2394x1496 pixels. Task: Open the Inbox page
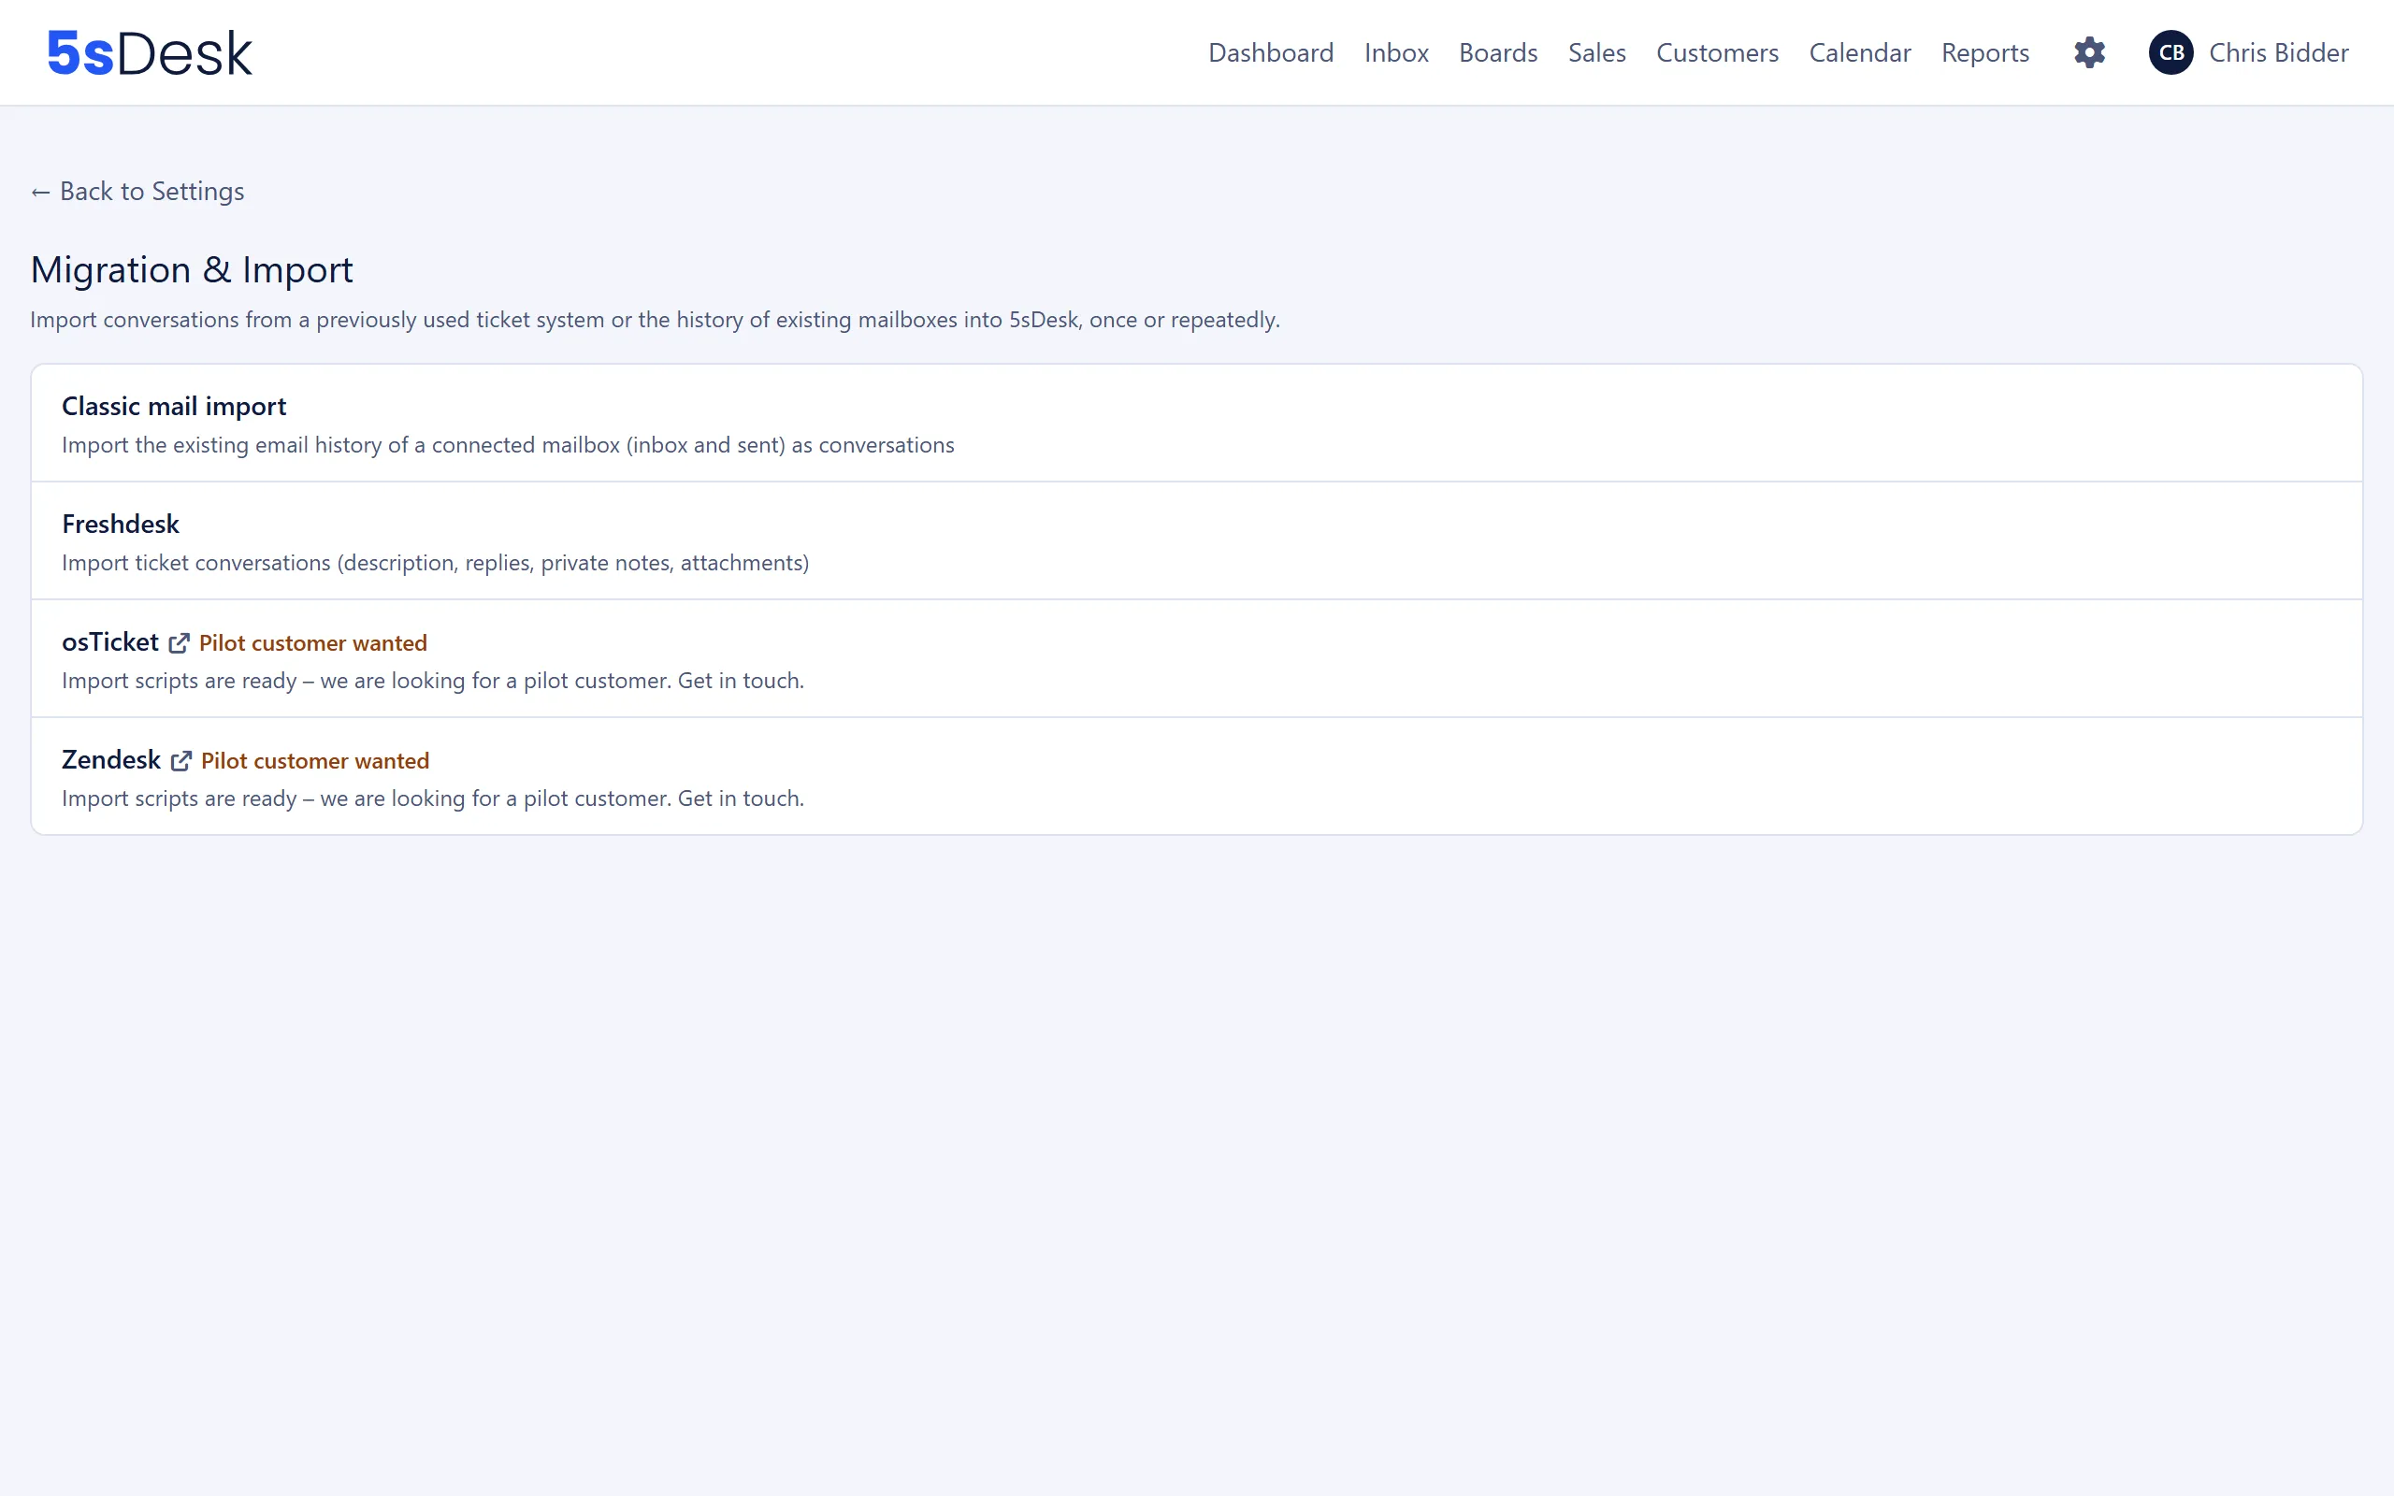click(1396, 52)
